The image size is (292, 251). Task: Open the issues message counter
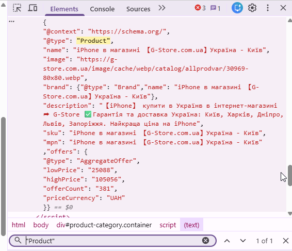215,8
